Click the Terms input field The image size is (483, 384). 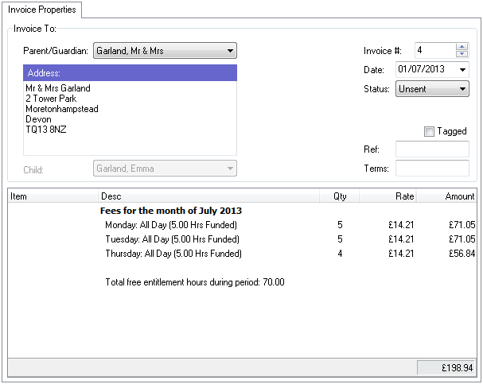click(432, 169)
